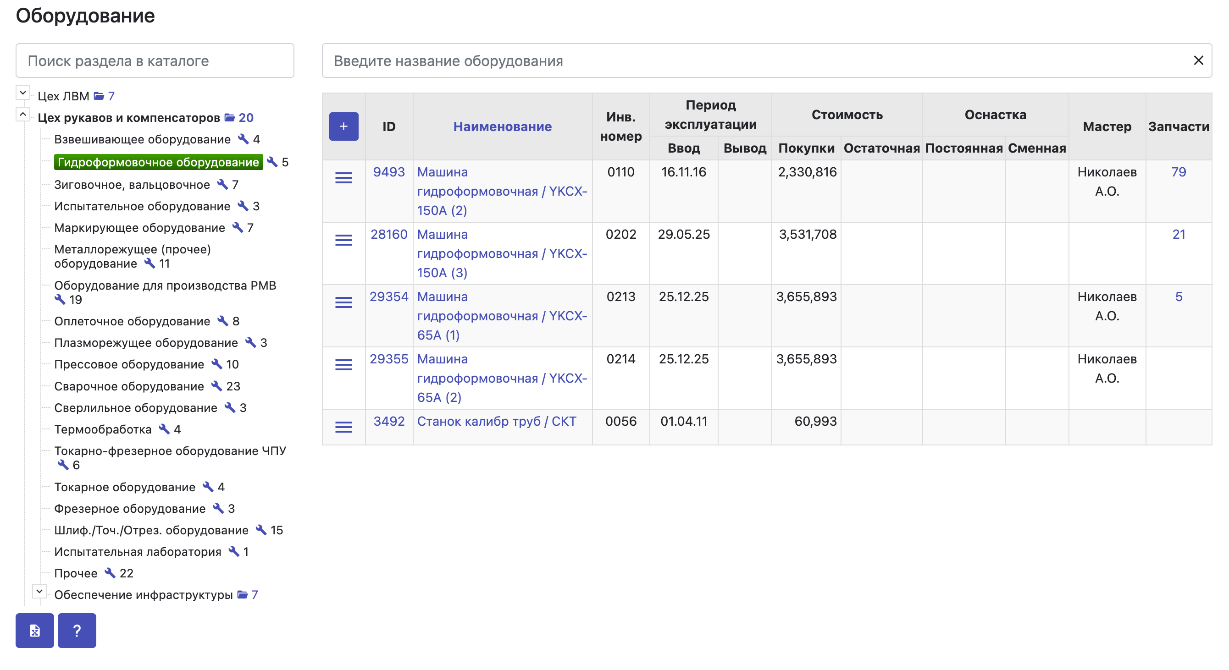The width and height of the screenshot is (1229, 670).
Task: Click the Excel export icon button
Action: pos(35,631)
